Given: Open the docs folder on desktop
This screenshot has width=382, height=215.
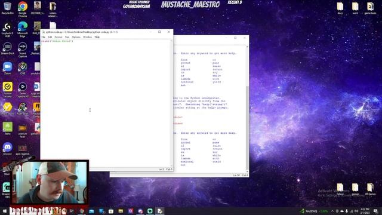Looking at the screenshot, I should [340, 8].
